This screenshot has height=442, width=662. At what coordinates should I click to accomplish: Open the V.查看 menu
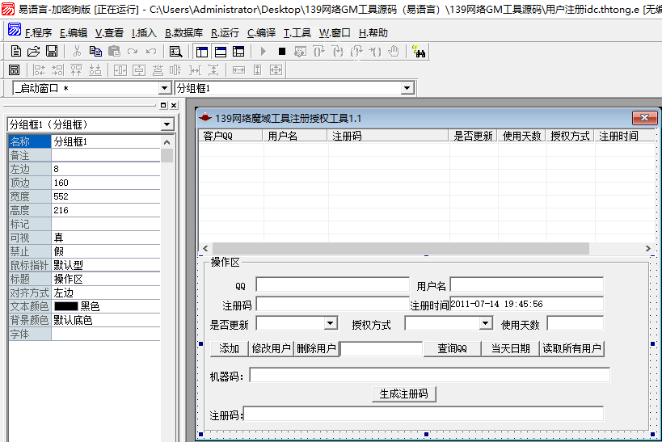109,33
